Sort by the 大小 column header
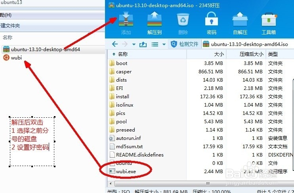Viewport: 294px width, 193px height. coord(206,54)
